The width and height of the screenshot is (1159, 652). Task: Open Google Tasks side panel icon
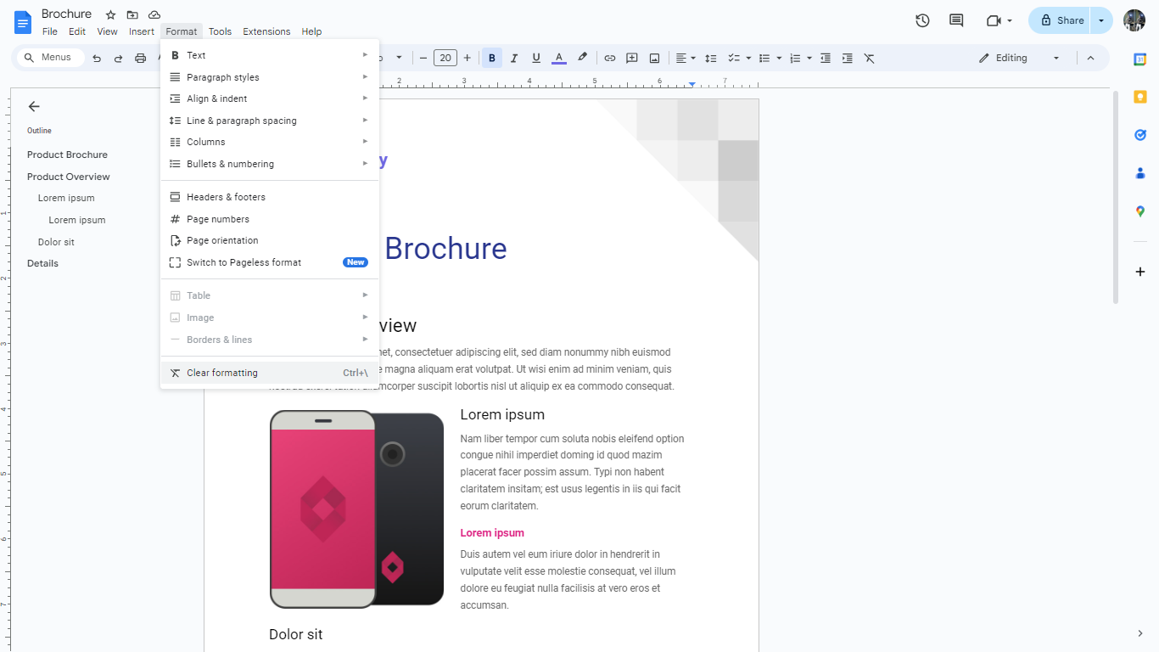1140,135
